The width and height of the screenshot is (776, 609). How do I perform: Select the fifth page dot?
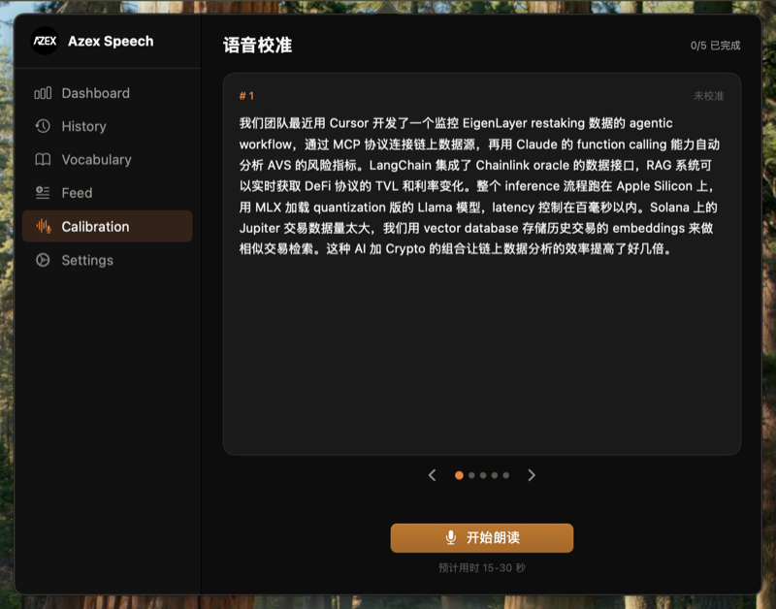(505, 475)
